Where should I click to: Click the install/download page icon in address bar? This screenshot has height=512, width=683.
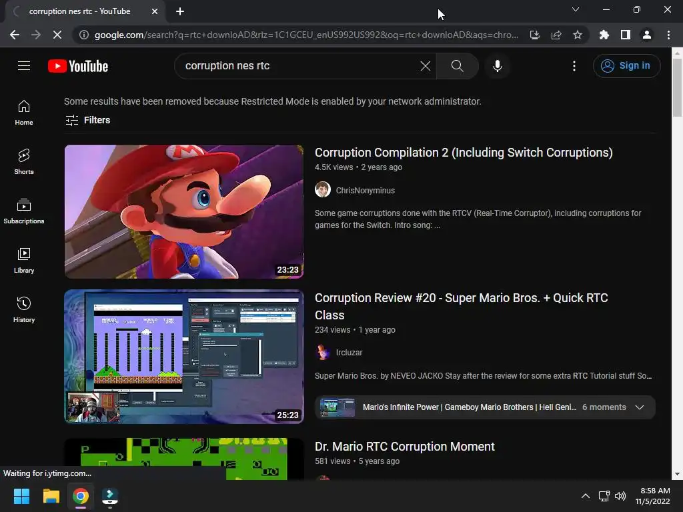click(535, 35)
